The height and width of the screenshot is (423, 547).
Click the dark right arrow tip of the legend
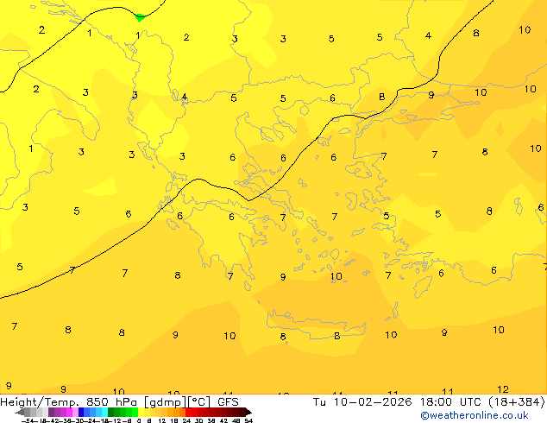[248, 412]
